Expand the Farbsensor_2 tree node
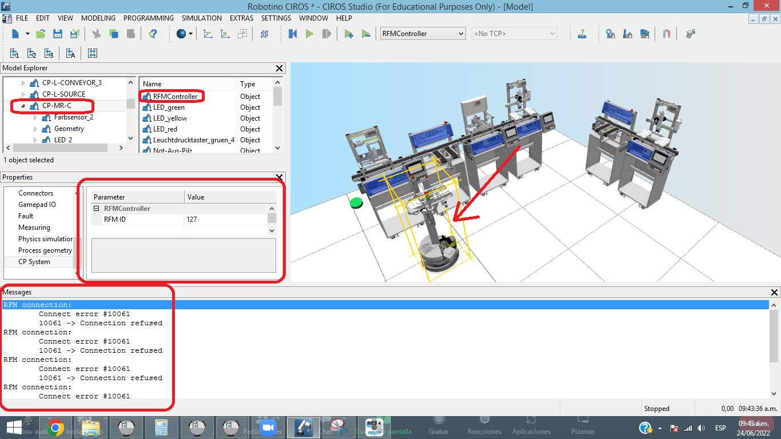This screenshot has width=781, height=439. click(35, 117)
